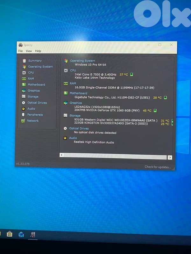Click the Optical Drives heading link in summary
The image size is (191, 254).
[79, 129]
